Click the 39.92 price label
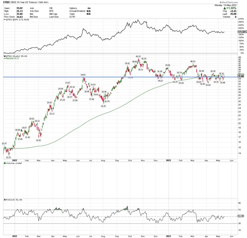The width and height of the screenshot is (247, 238). point(127,63)
